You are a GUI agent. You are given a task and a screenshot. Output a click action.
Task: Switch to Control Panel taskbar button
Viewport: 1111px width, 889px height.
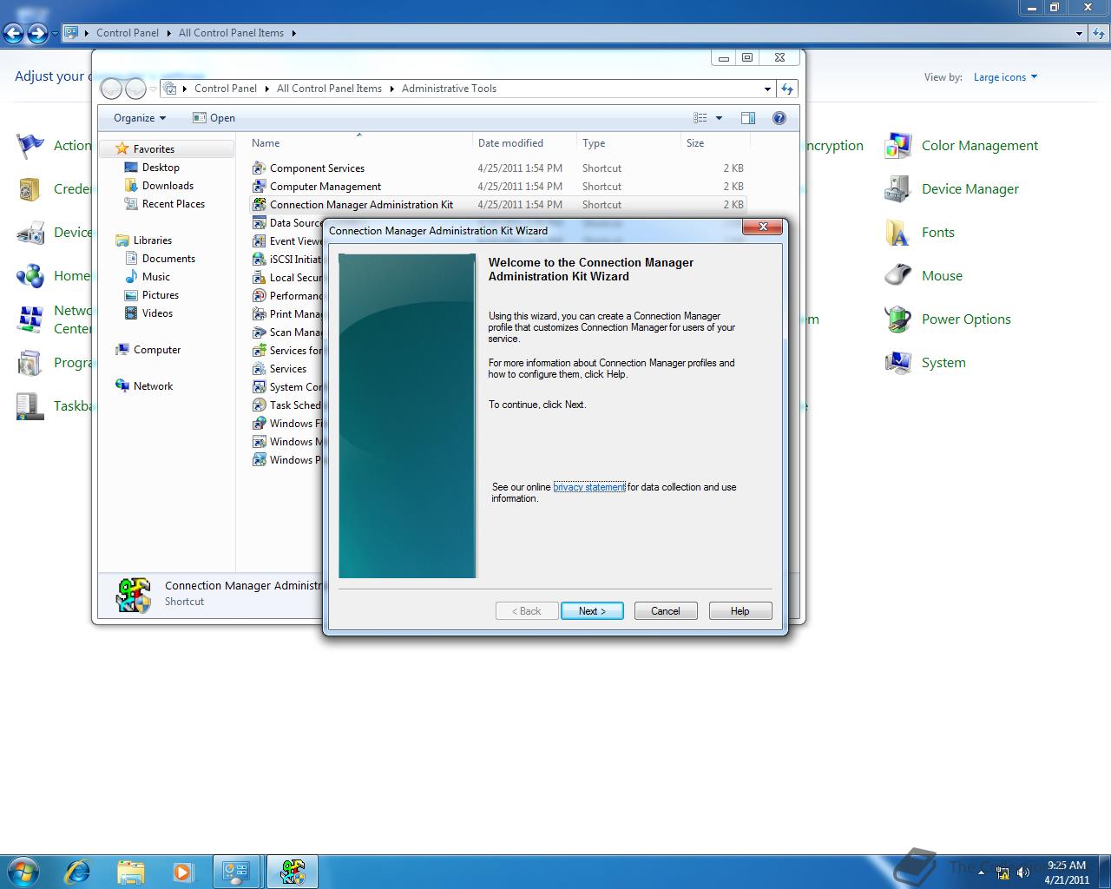point(236,872)
